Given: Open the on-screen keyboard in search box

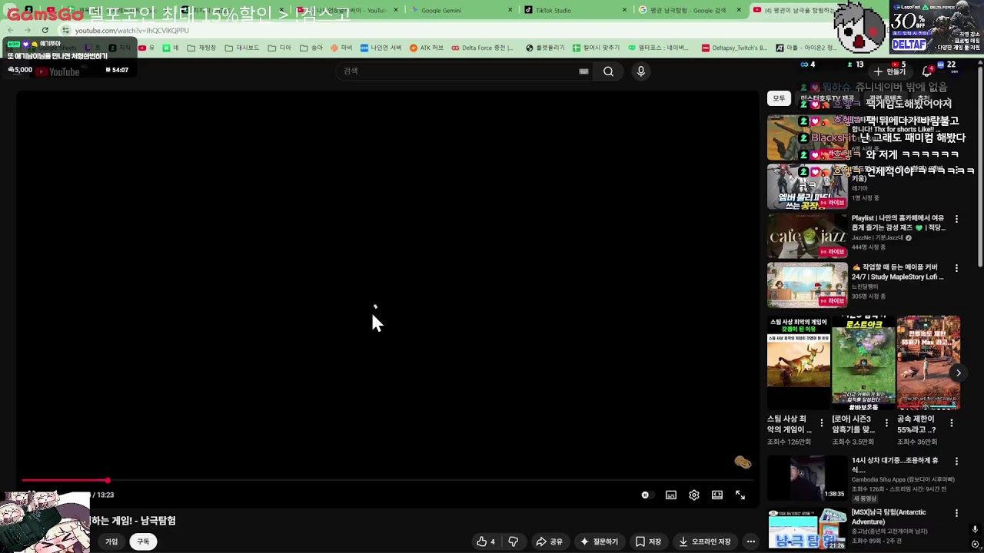Looking at the screenshot, I should [583, 71].
